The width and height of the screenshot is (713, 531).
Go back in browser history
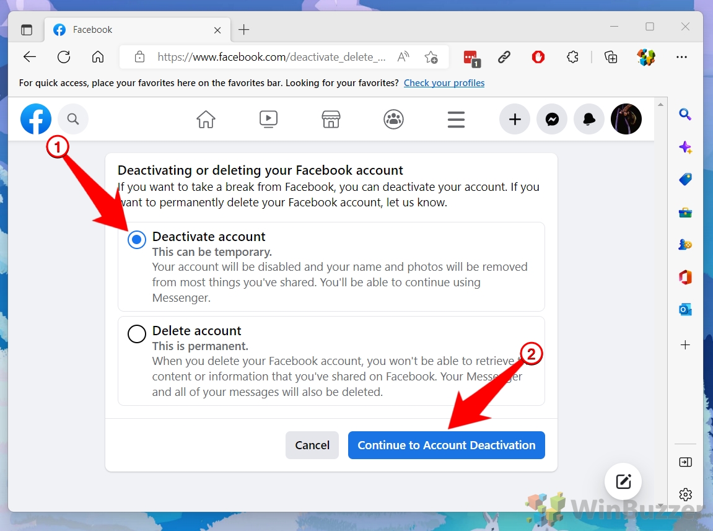[30, 57]
